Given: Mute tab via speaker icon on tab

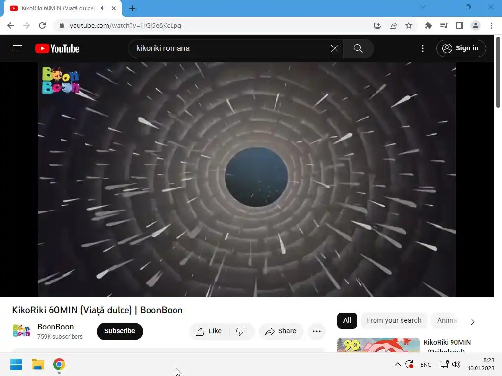Looking at the screenshot, I should (103, 8).
